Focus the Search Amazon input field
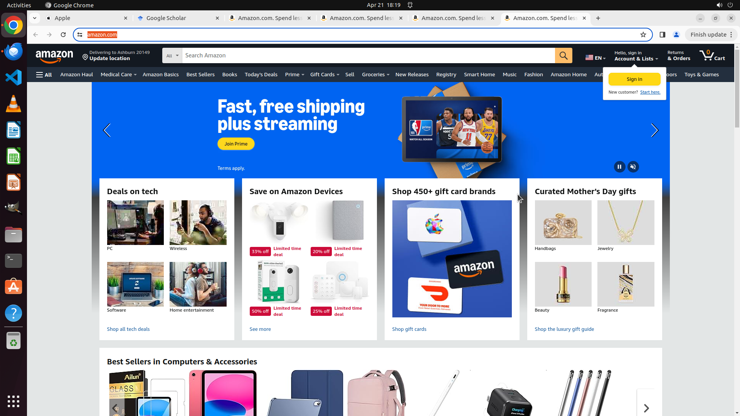Screen dimensions: 740x416 point(368,55)
